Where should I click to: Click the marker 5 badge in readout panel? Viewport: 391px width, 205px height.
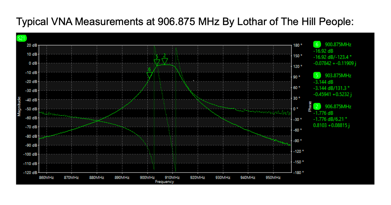click(317, 76)
